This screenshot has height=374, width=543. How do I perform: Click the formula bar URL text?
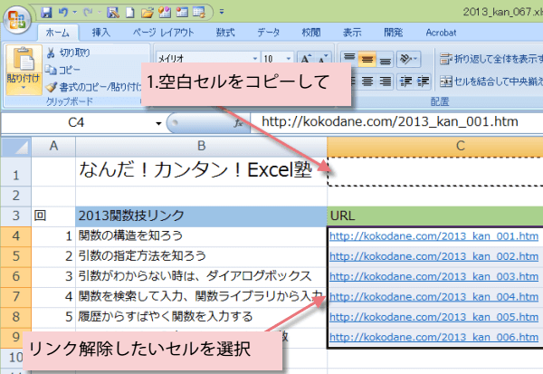point(389,121)
